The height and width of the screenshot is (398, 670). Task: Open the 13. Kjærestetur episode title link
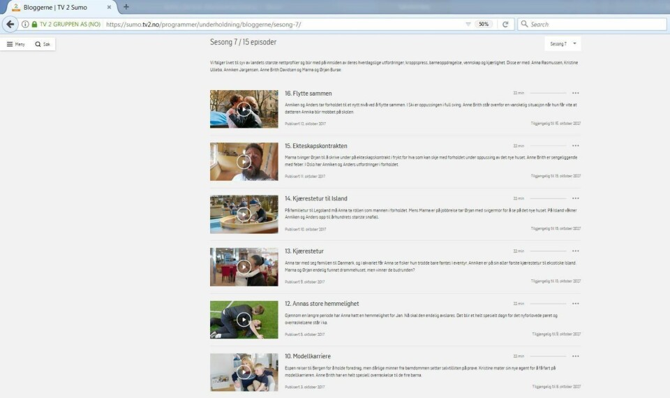pos(304,251)
